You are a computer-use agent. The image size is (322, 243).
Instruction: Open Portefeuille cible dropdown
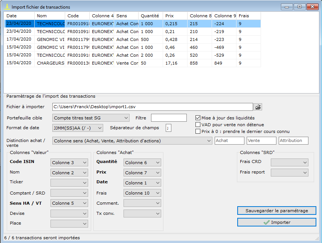tap(91, 118)
